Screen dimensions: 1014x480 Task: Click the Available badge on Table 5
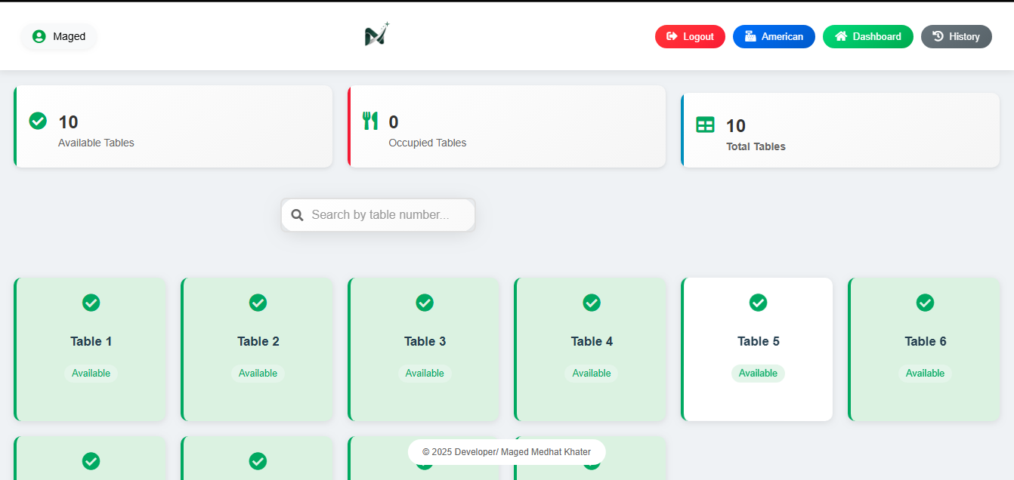point(758,374)
